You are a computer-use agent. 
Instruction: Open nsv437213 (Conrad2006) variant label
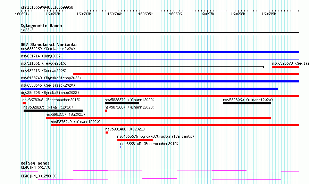click(x=44, y=71)
